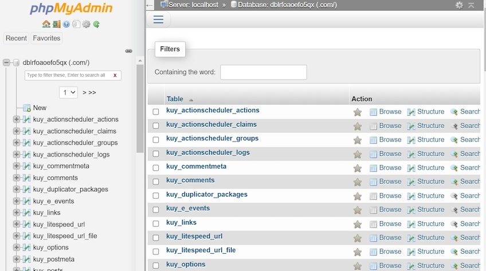
Task: Click the Database: dblrfoaoefo5qx breadcrumb
Action: pos(287,5)
